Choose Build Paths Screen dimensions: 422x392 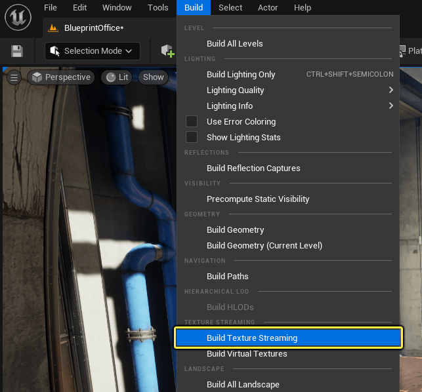(x=288, y=277)
